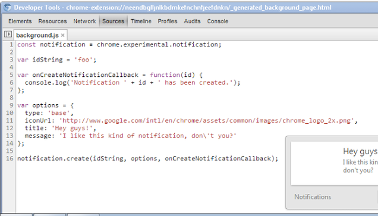The image size is (378, 216).
Task: Click the chrome_logo_2x.png iconUrl string
Action: coord(206,120)
